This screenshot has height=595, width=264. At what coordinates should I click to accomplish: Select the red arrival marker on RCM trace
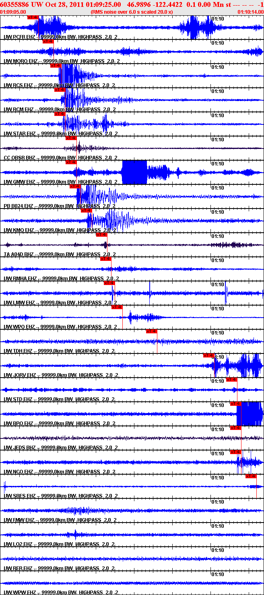pos(60,90)
